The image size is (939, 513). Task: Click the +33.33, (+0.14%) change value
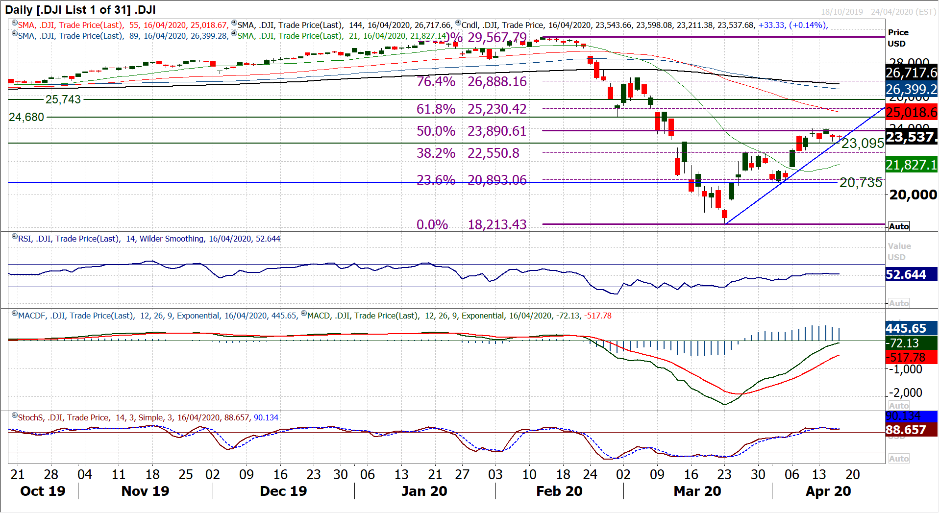(792, 25)
